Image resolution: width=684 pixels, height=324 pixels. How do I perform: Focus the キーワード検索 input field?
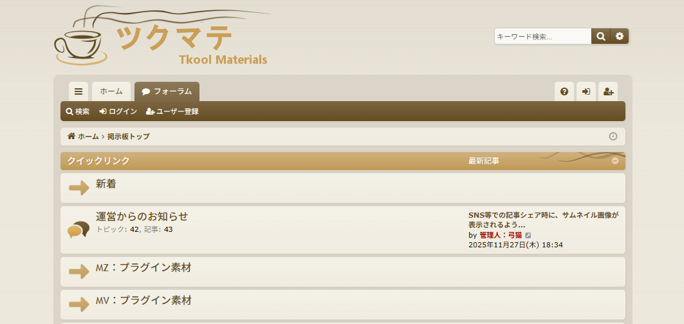[x=542, y=37]
